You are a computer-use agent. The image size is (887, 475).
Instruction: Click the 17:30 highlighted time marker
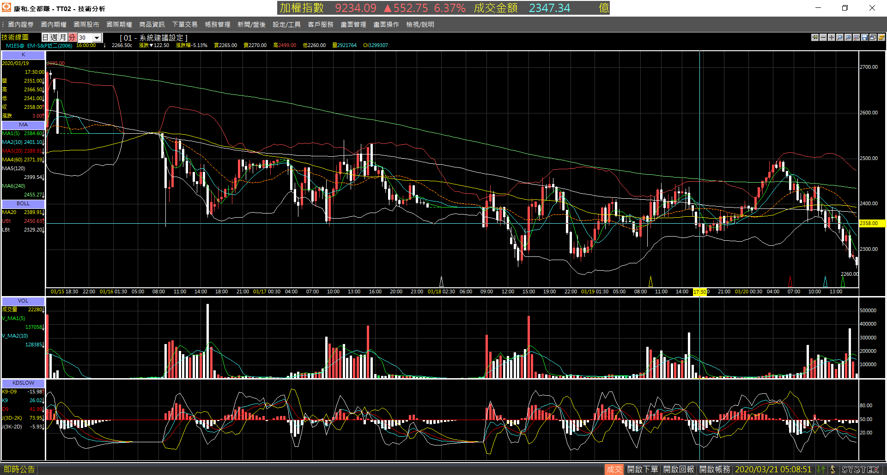[x=699, y=292]
